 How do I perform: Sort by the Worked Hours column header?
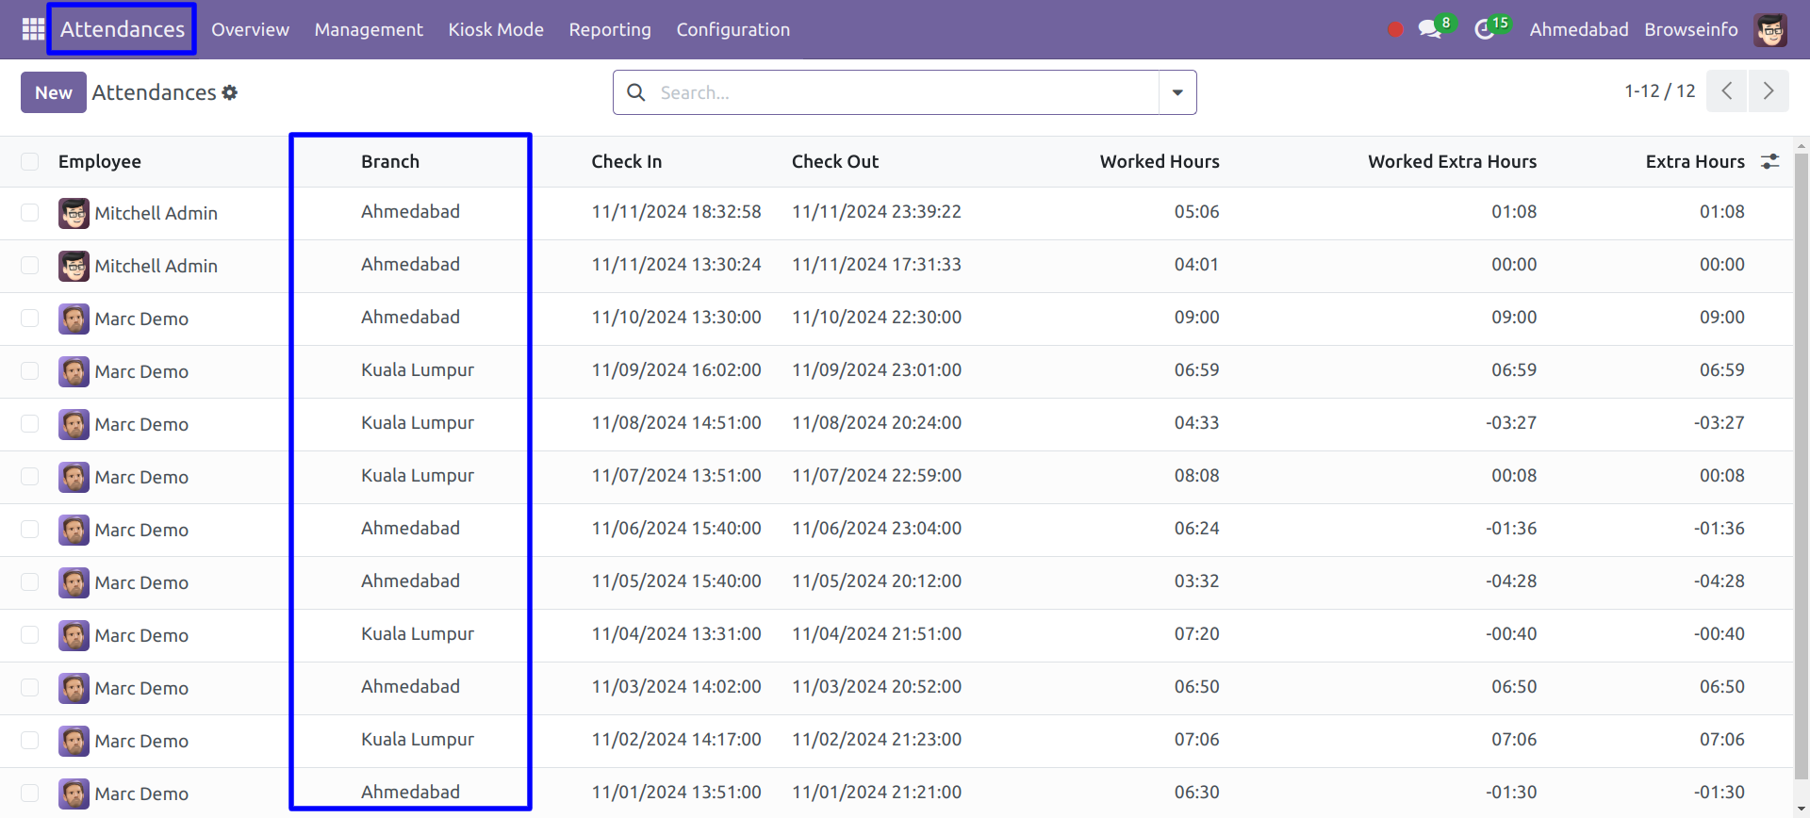1159,161
